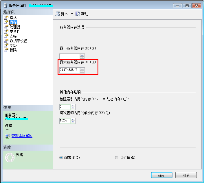
Task: Increase the maximum server memory spinner
Action: pyautogui.click(x=82, y=69)
